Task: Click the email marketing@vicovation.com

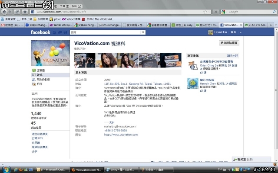Action: coord(120,127)
